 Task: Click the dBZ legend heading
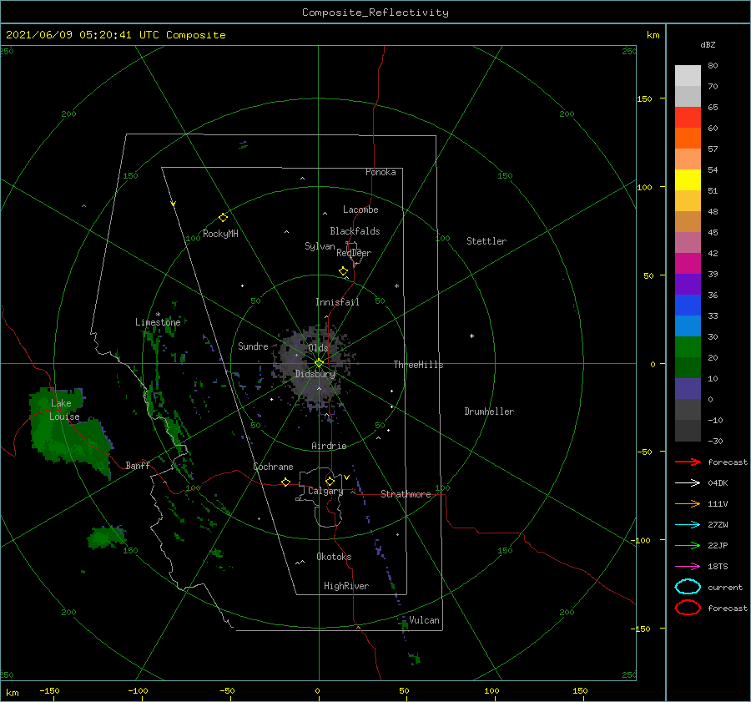pos(708,44)
